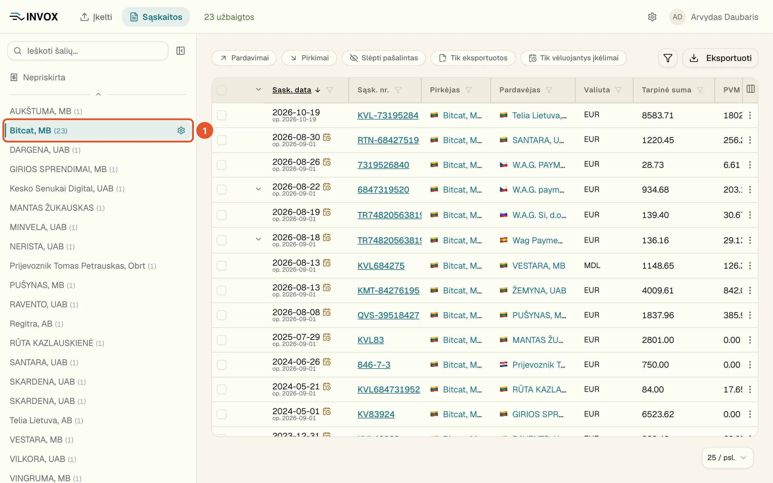Click late-upload icon on 2026-08-30 row

point(327,137)
